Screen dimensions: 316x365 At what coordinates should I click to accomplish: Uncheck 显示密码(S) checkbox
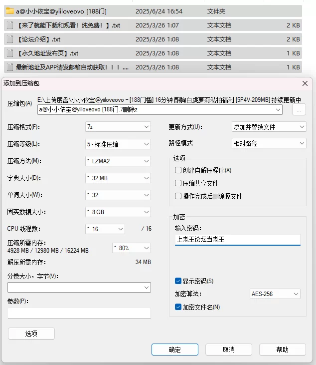[x=178, y=281]
